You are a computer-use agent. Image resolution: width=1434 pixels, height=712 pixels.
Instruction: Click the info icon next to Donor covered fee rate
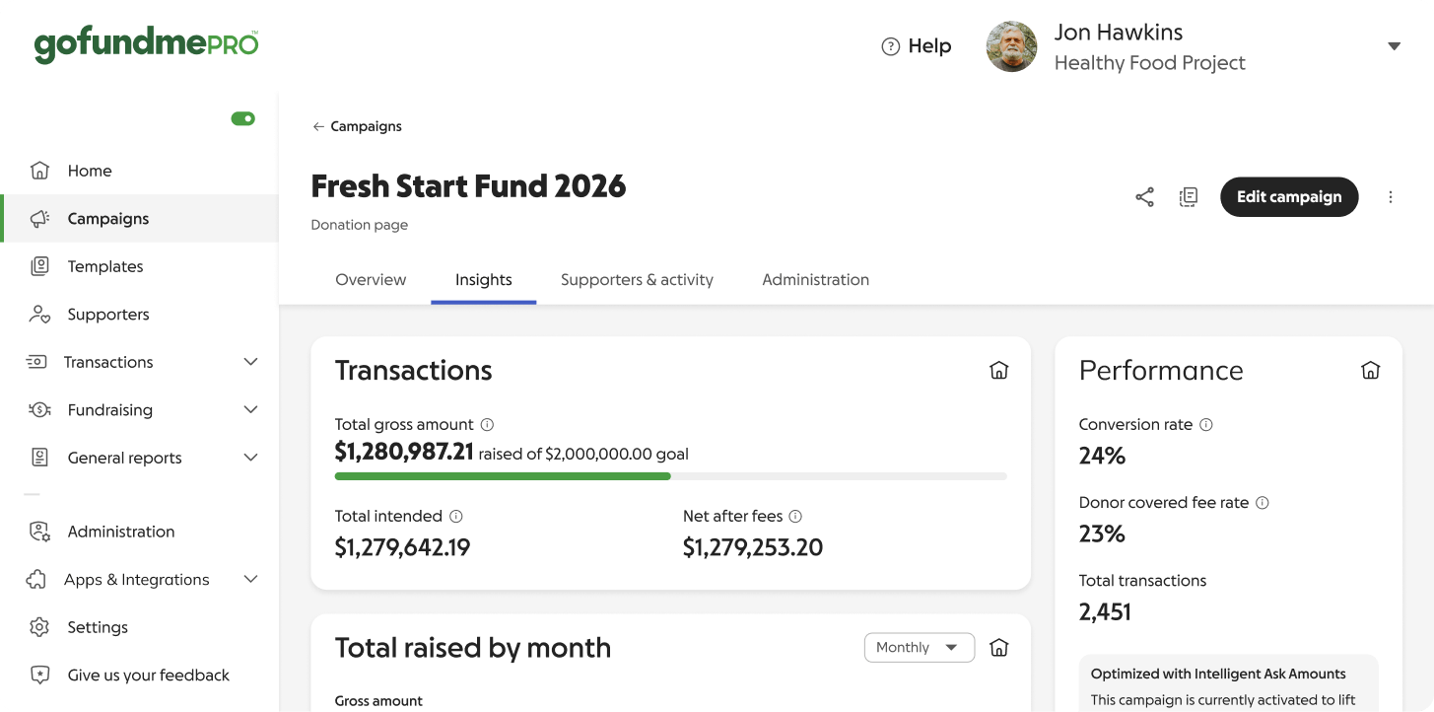tap(1262, 502)
